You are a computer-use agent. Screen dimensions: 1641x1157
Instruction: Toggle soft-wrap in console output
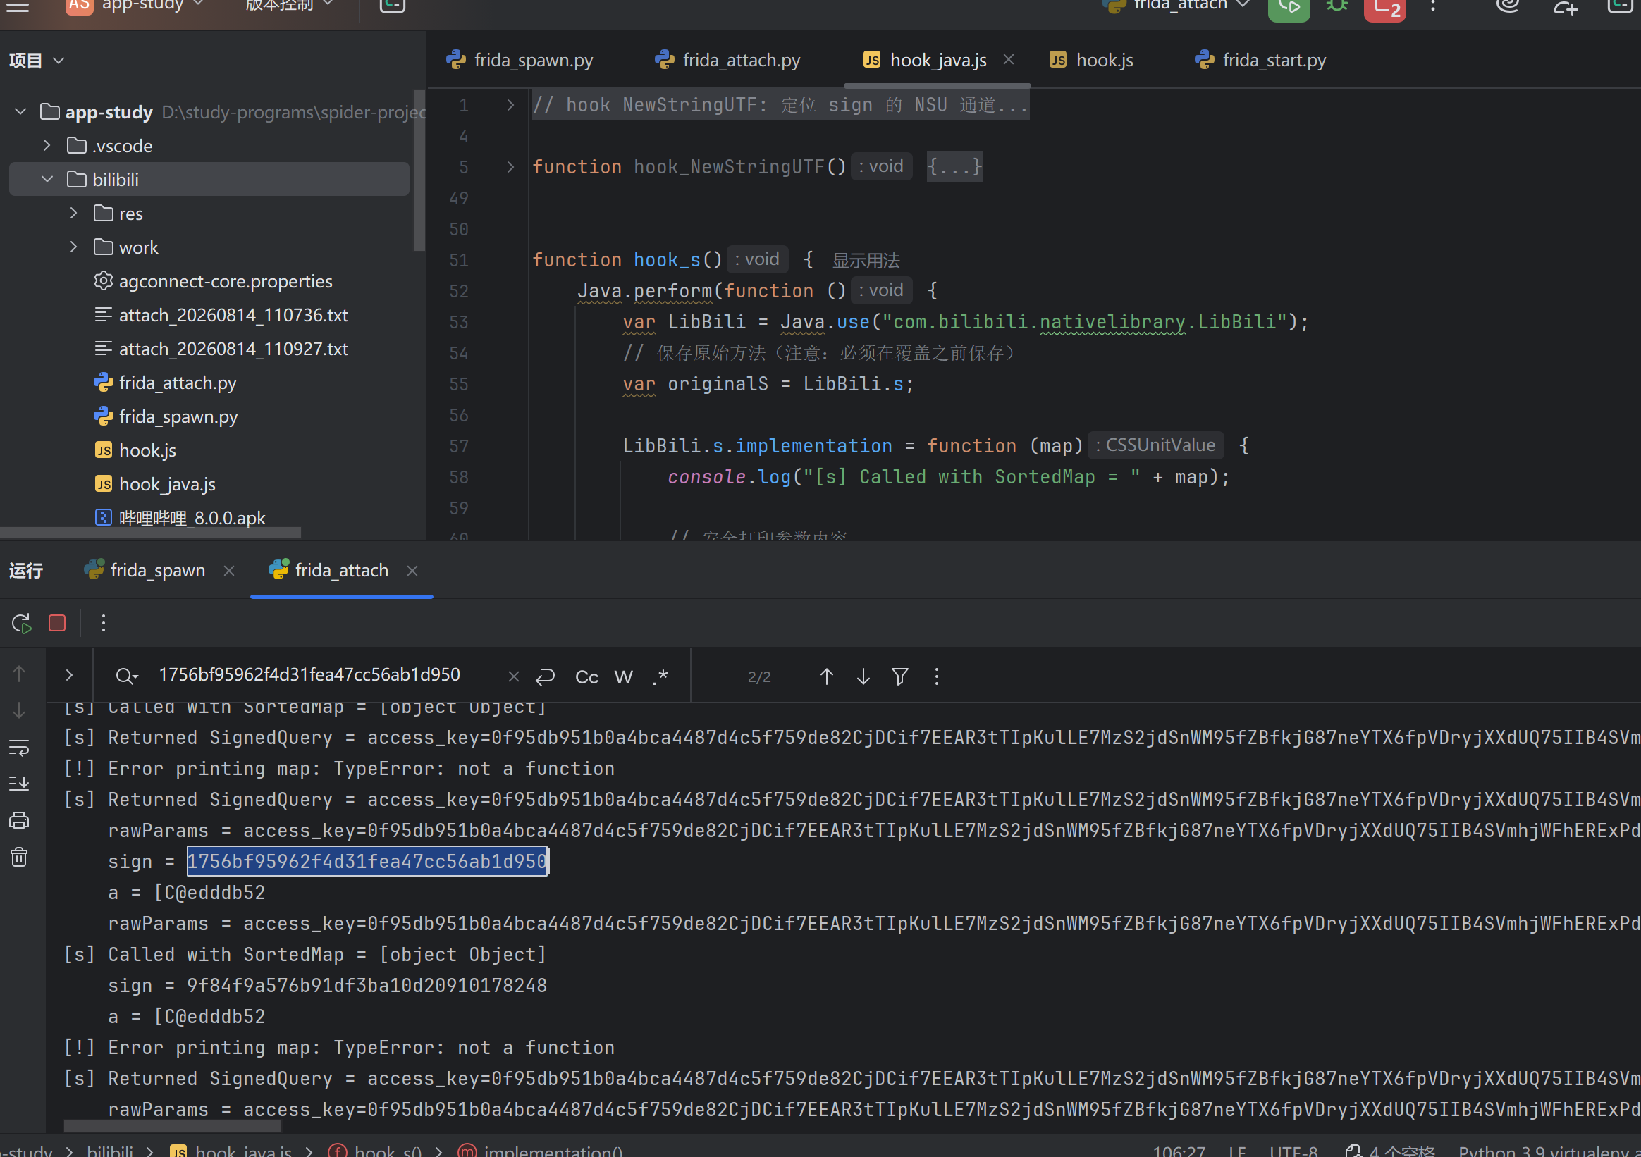19,748
